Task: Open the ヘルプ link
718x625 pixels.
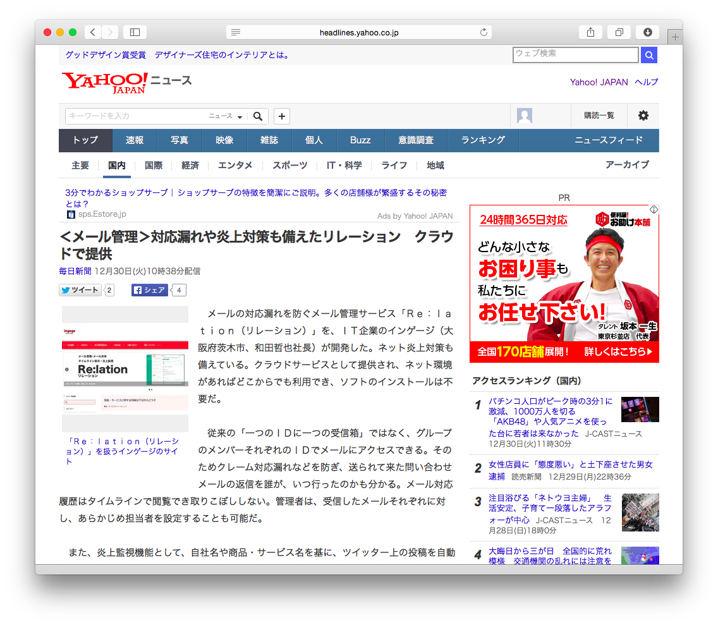Action: click(x=647, y=82)
